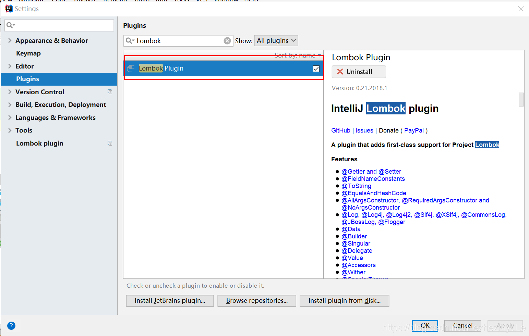
Task: Click Install JetBrains plugin button
Action: pyautogui.click(x=170, y=301)
